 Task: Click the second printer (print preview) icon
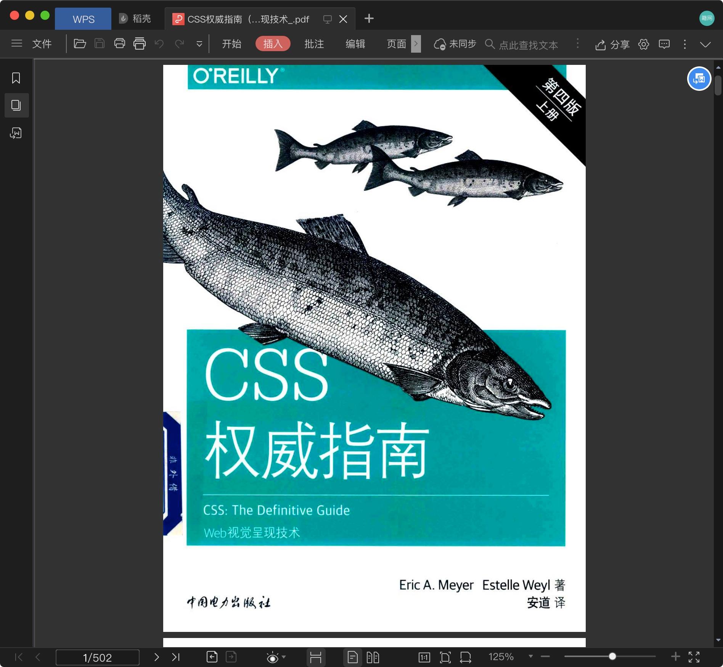[140, 43]
